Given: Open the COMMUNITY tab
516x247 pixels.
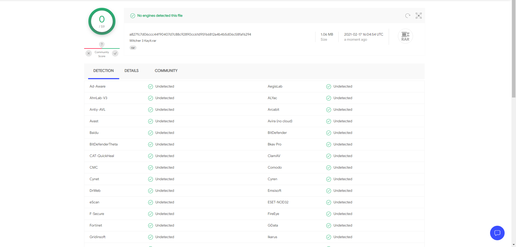Looking at the screenshot, I should [166, 71].
